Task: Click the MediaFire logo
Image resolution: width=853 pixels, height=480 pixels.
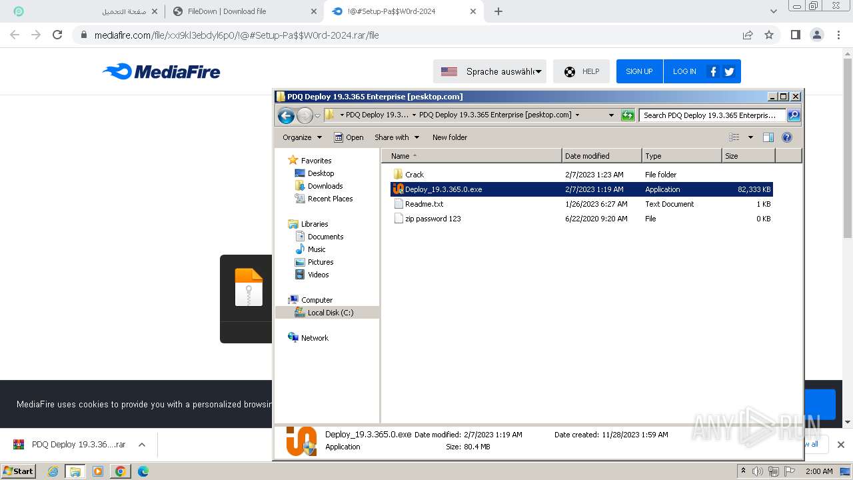Action: [161, 71]
